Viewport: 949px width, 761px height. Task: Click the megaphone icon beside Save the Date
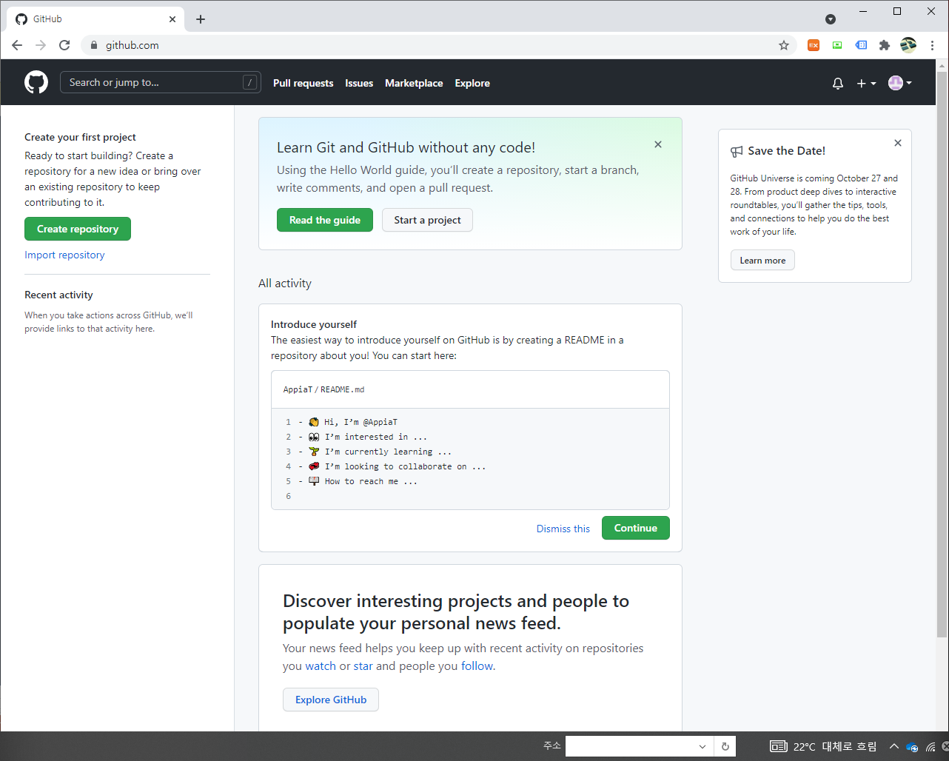pos(737,151)
